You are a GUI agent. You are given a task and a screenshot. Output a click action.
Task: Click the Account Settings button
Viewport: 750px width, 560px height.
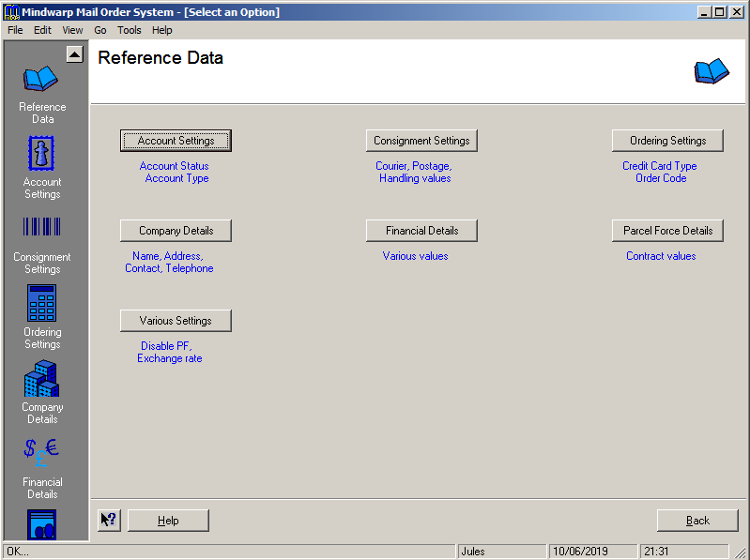[x=176, y=141]
